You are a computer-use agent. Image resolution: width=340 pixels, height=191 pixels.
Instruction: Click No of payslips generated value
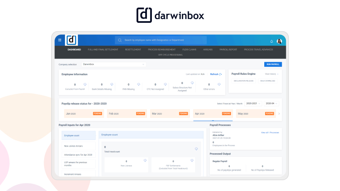click(x=229, y=167)
